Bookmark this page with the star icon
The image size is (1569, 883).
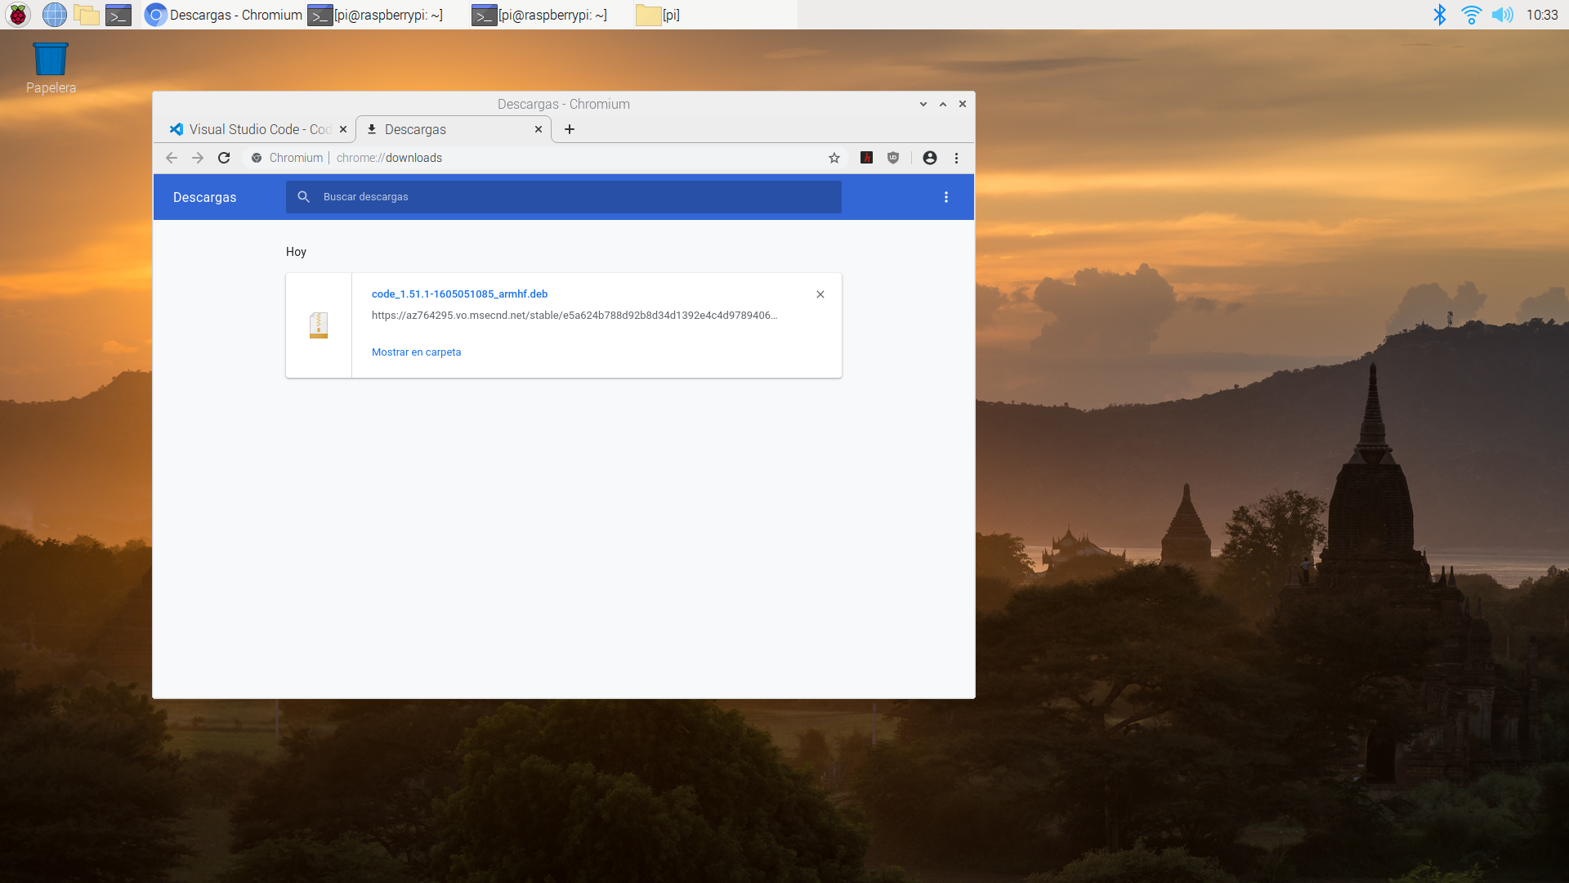(834, 158)
